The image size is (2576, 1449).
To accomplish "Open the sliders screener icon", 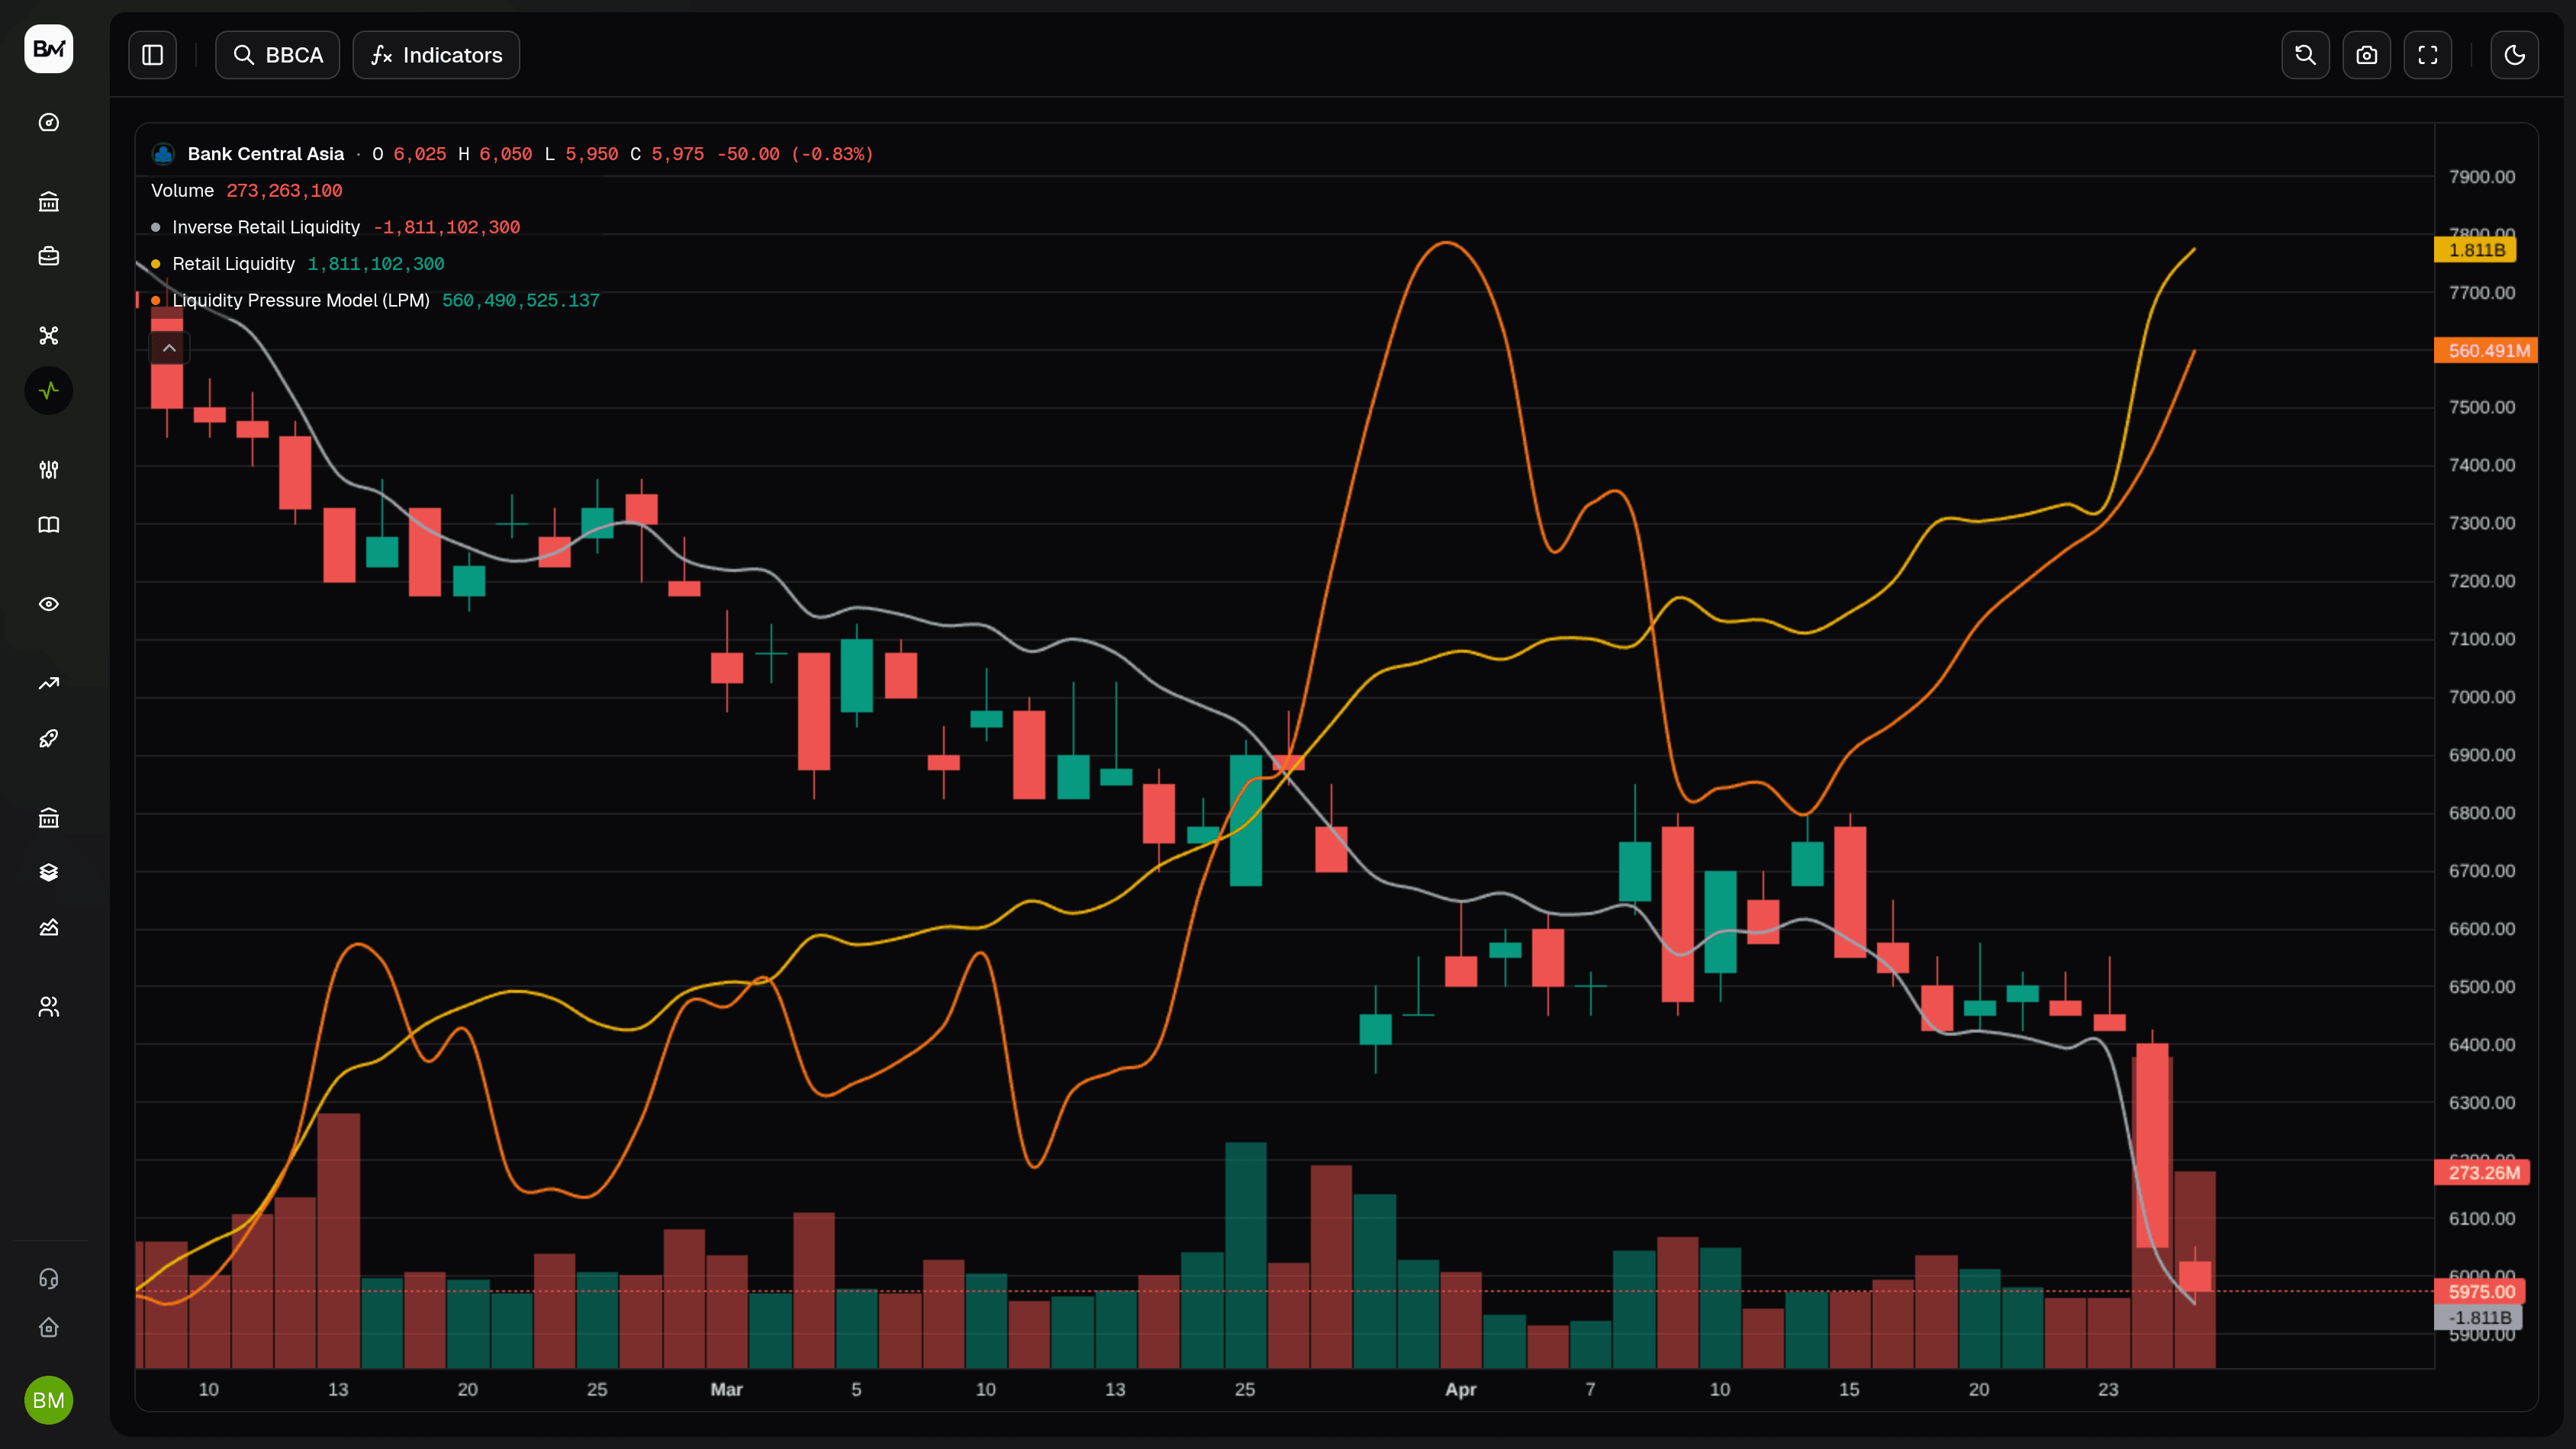I will click(x=49, y=470).
